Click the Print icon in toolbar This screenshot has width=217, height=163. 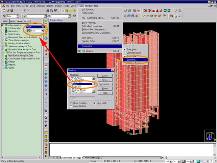click(x=48, y=11)
